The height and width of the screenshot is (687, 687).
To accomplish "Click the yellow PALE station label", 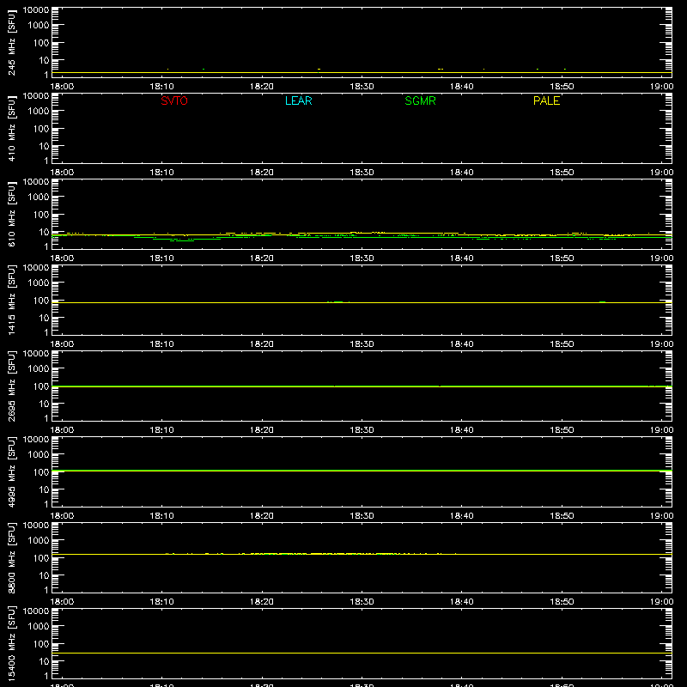I will [546, 100].
